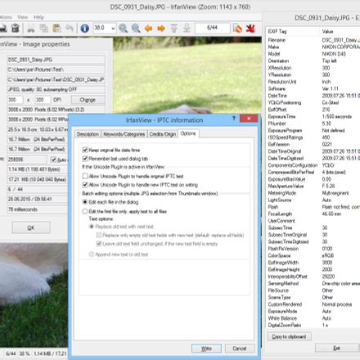Click the red IrfanView cat about icon

click(x=250, y=28)
